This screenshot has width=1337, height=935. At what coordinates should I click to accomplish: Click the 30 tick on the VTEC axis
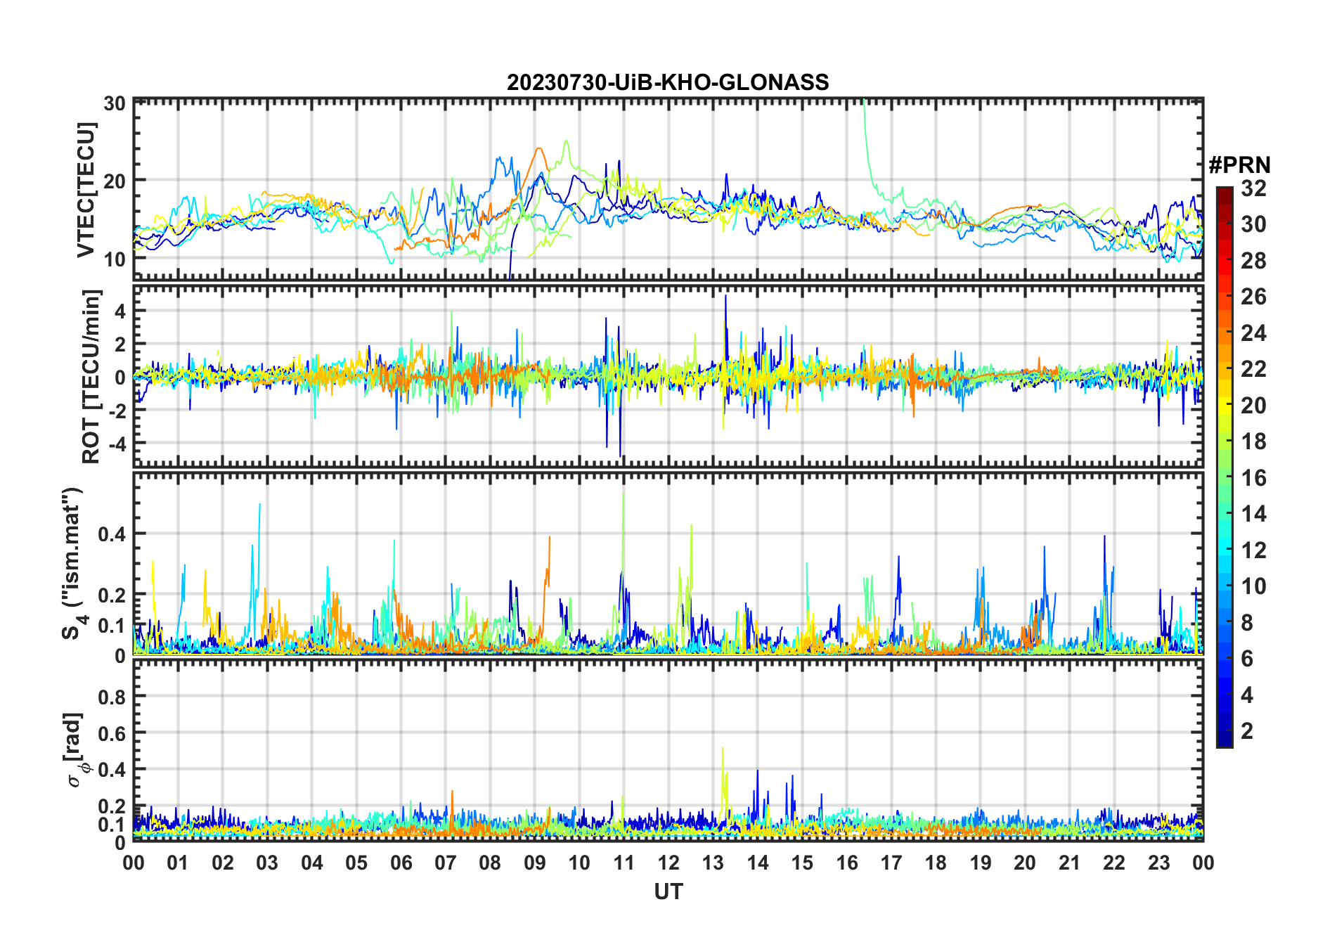pyautogui.click(x=115, y=103)
